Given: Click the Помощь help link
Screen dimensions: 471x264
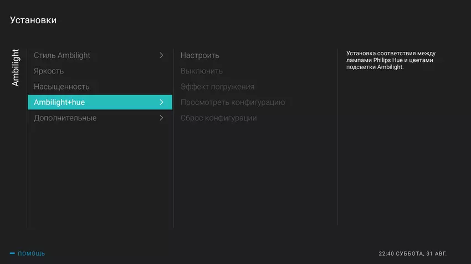Looking at the screenshot, I should [32, 254].
